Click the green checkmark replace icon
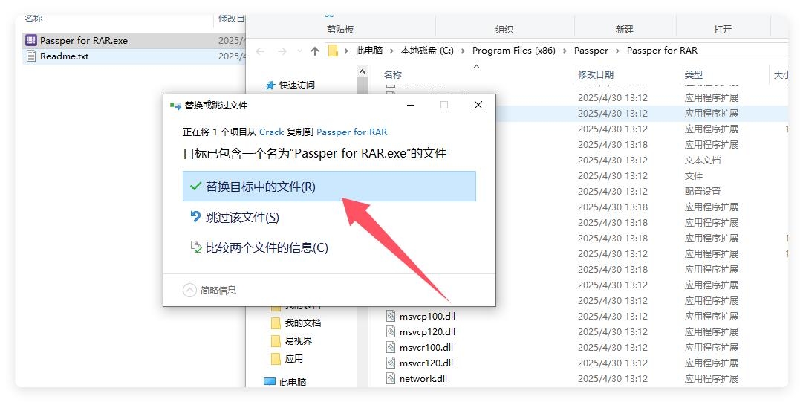The width and height of the screenshot is (803, 402). [195, 187]
